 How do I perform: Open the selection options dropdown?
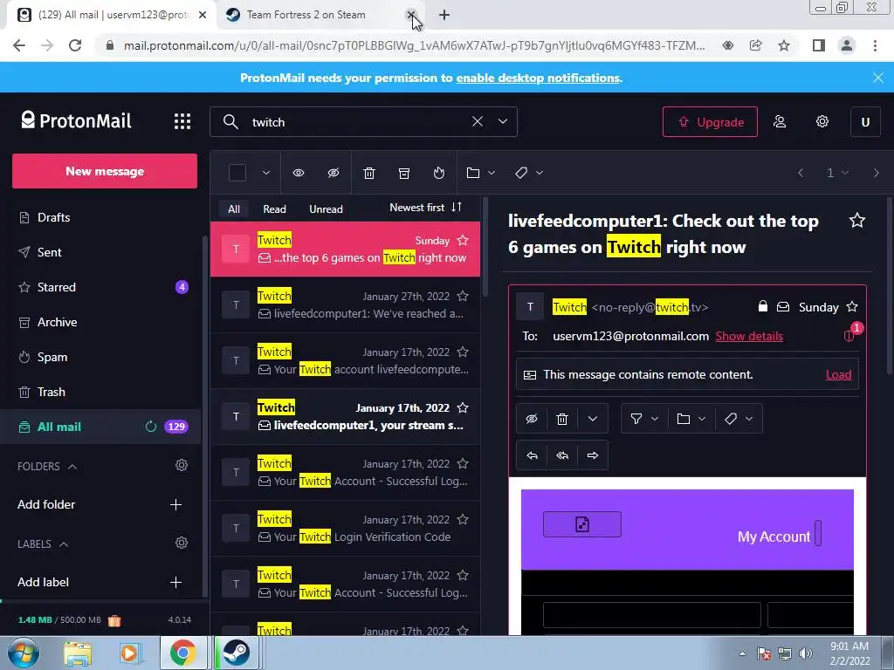point(265,173)
